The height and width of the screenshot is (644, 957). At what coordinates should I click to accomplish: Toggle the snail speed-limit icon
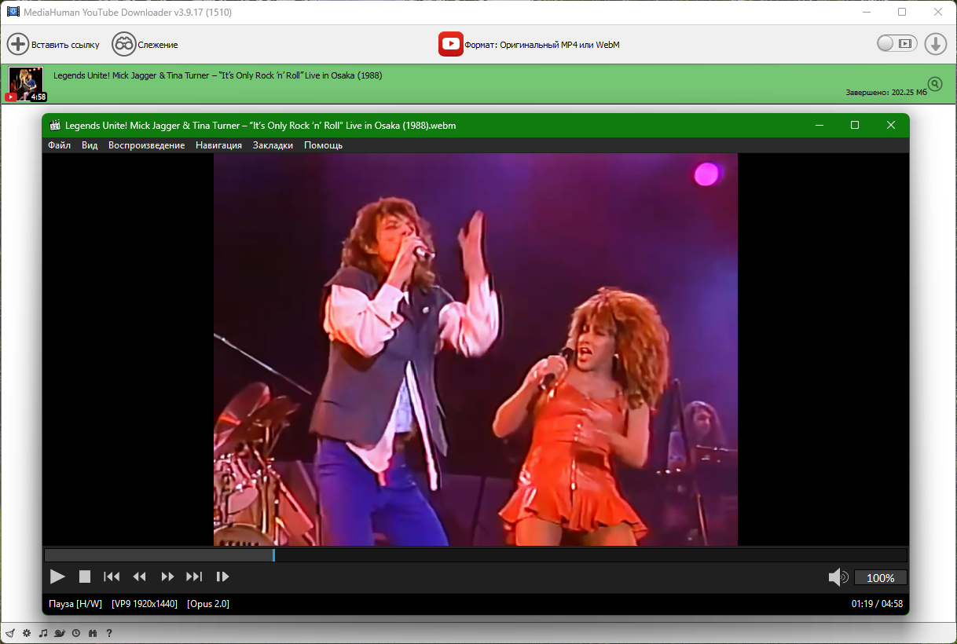[60, 633]
